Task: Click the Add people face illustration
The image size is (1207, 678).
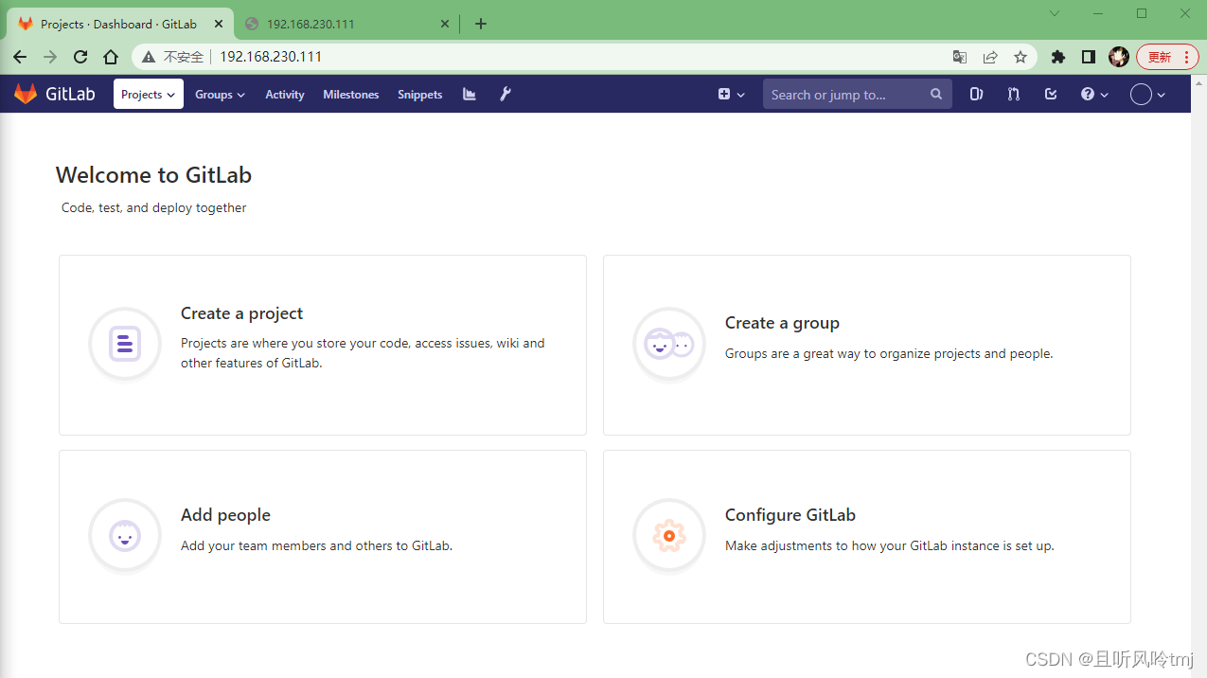Action: [x=125, y=536]
